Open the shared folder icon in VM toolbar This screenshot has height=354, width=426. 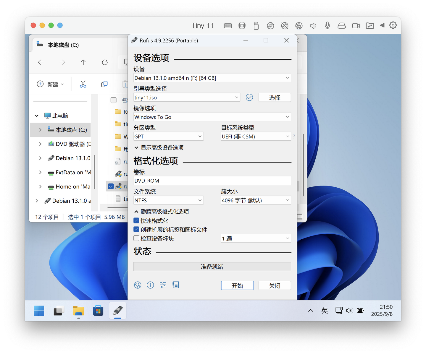tap(370, 26)
